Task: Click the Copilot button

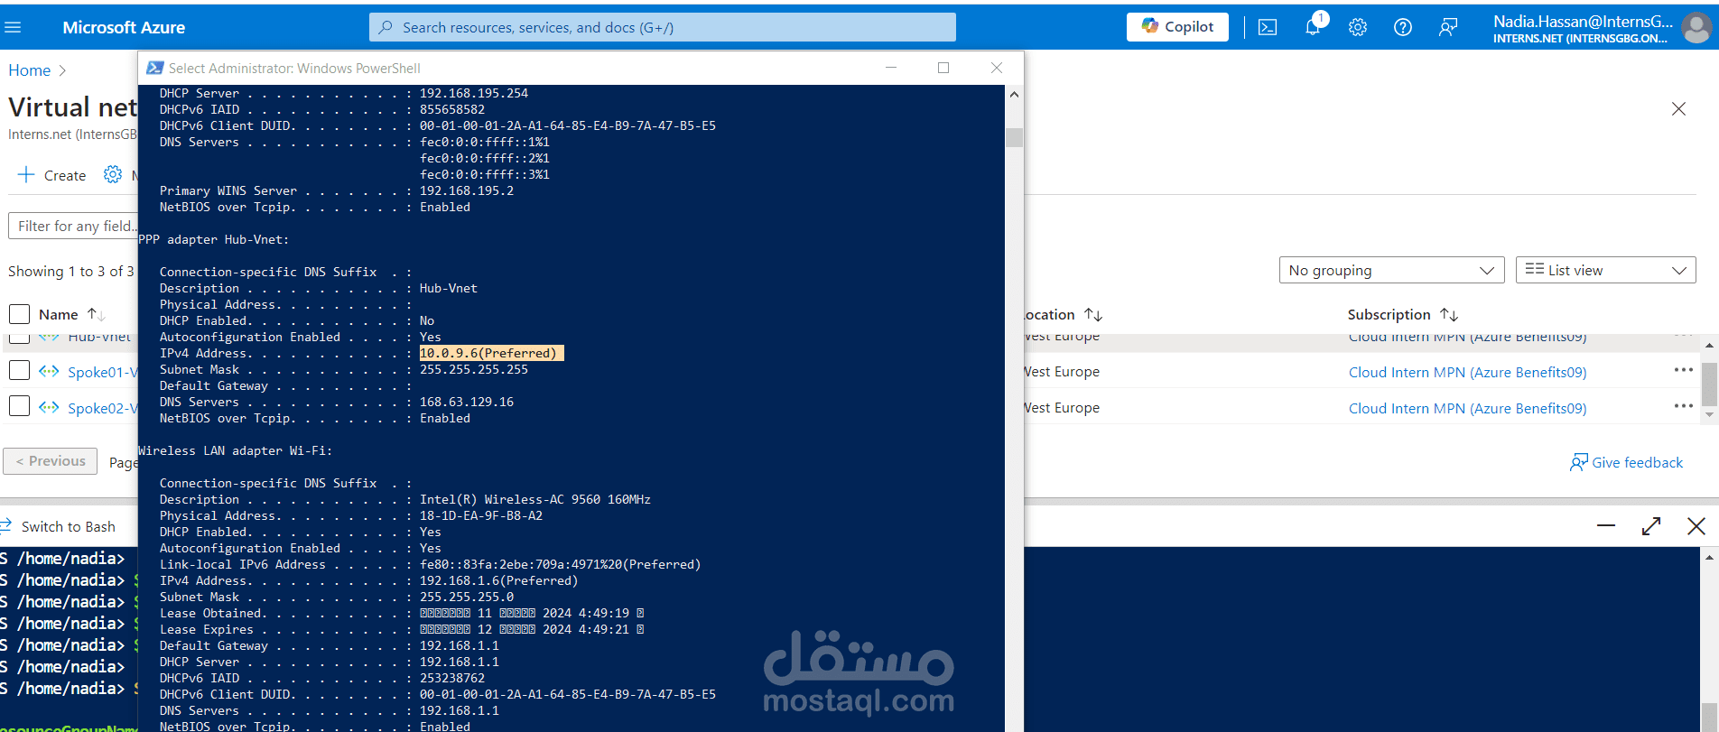Action: point(1177,27)
